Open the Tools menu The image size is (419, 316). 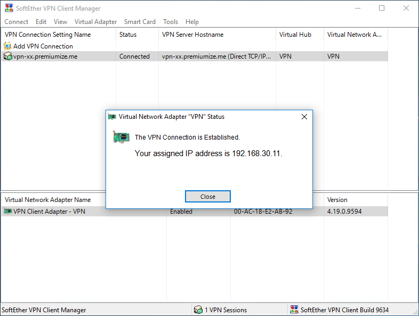click(x=171, y=22)
